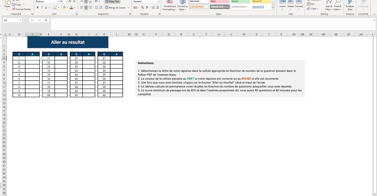Open dropdown arrow beside answer cell C4
Screen dimensions: 377x196
[41, 58]
